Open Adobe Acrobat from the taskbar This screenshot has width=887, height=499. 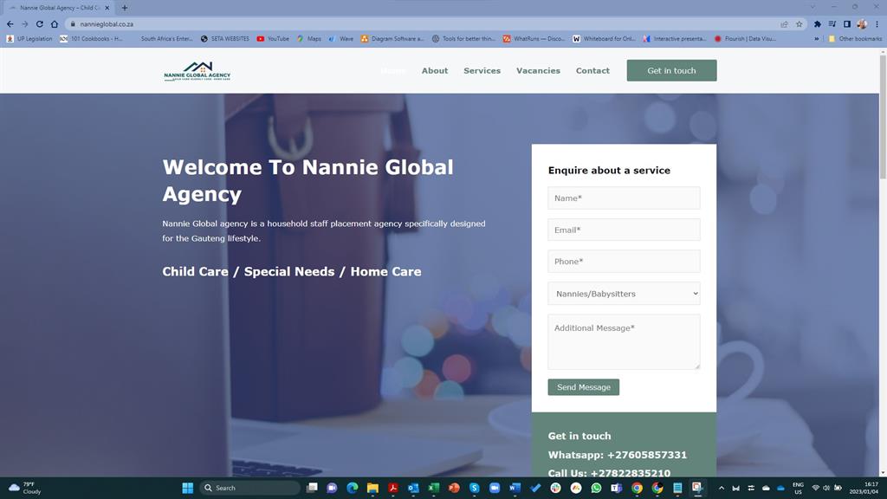click(393, 488)
